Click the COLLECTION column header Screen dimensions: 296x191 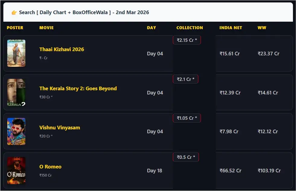pyautogui.click(x=189, y=28)
